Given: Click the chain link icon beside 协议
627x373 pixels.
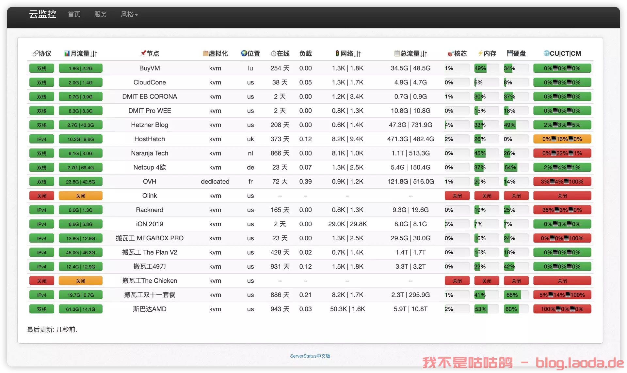Looking at the screenshot, I should [x=35, y=53].
